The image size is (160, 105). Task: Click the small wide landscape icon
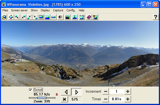coord(53,17)
